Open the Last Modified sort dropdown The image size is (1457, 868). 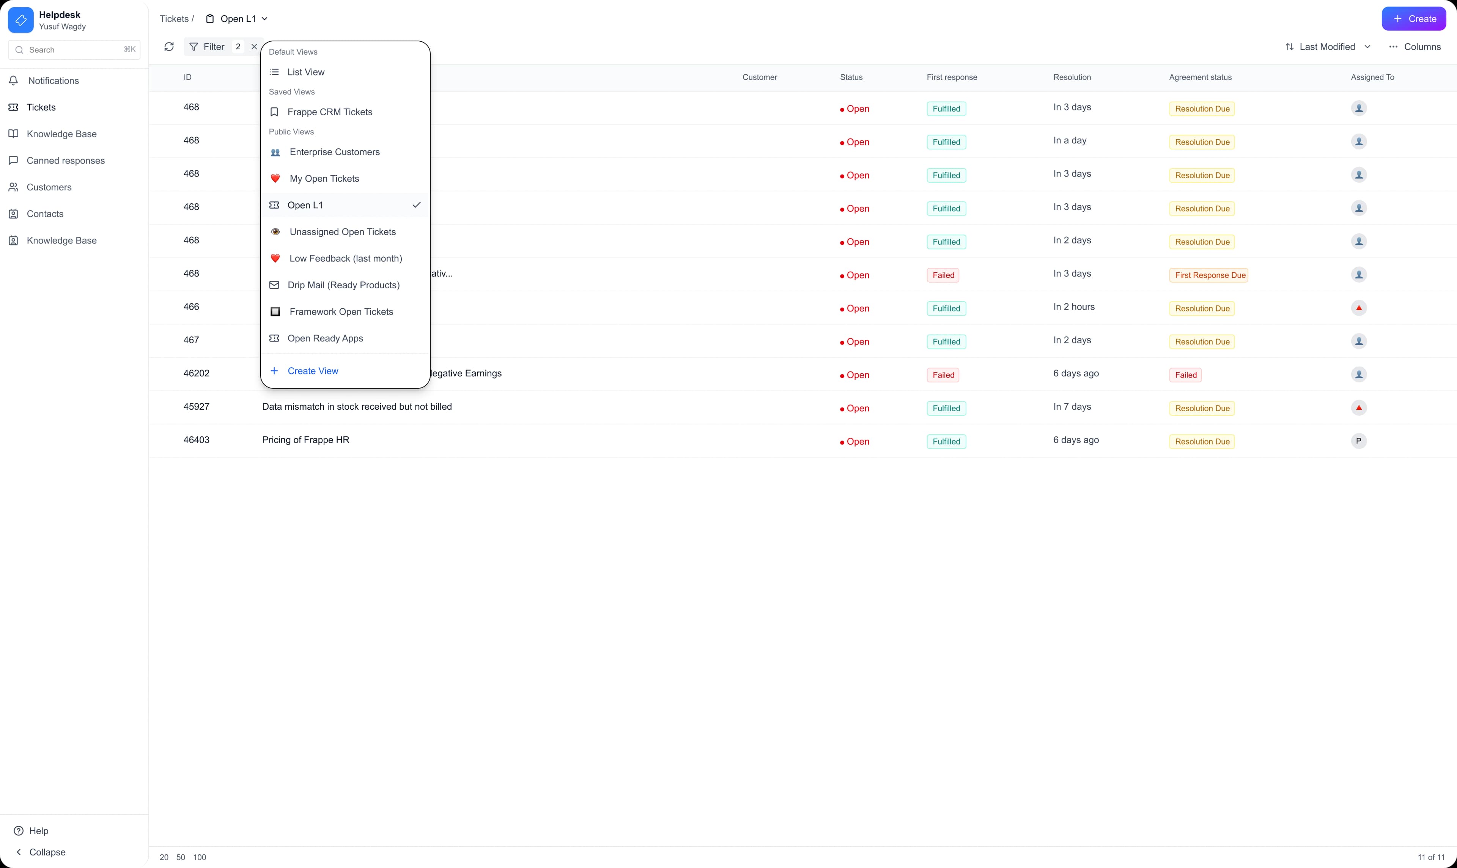coord(1326,46)
